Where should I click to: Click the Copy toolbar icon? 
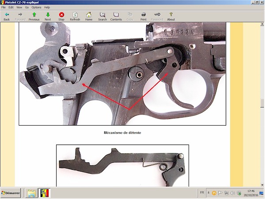pos(130,16)
